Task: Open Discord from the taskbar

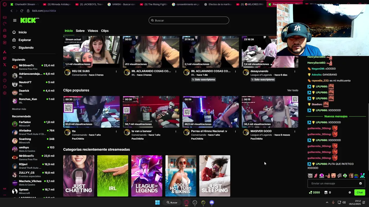Action: pyautogui.click(x=212, y=202)
